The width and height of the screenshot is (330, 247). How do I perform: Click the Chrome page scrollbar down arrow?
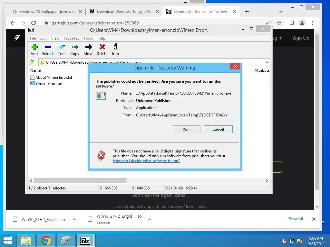coord(317,207)
